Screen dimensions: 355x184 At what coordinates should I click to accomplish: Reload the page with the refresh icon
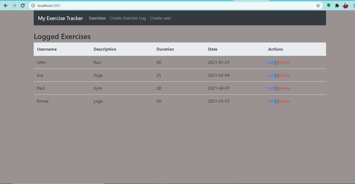coord(23,6)
